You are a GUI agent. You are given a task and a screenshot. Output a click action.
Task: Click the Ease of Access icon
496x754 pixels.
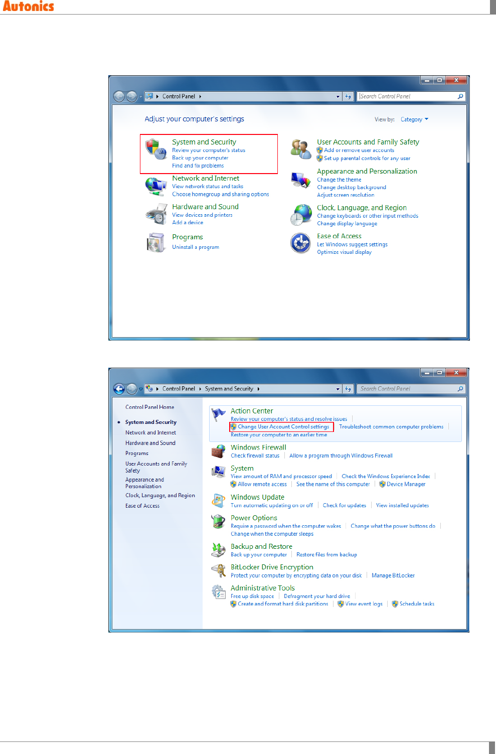[x=300, y=243]
